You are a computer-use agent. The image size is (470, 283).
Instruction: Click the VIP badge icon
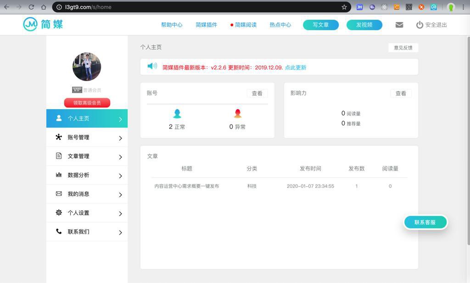(77, 90)
